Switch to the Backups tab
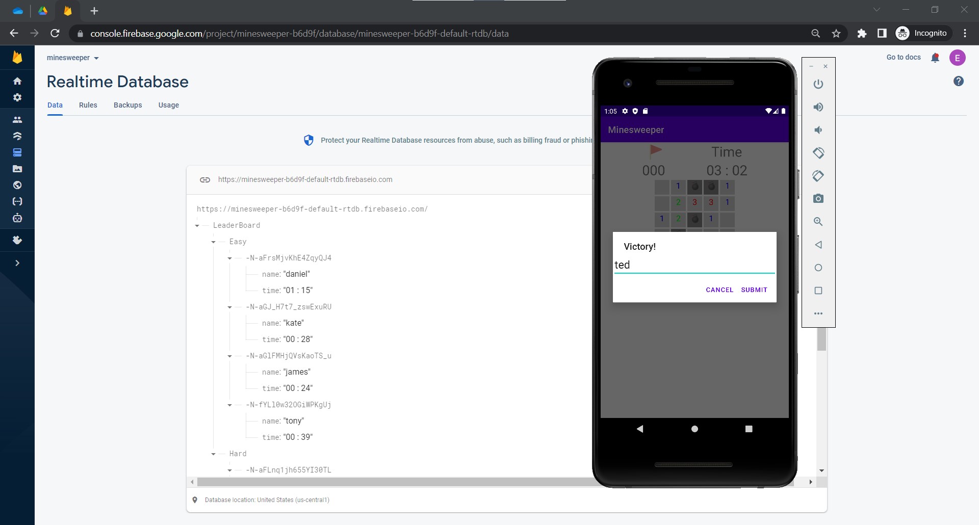This screenshot has width=979, height=525. click(128, 105)
